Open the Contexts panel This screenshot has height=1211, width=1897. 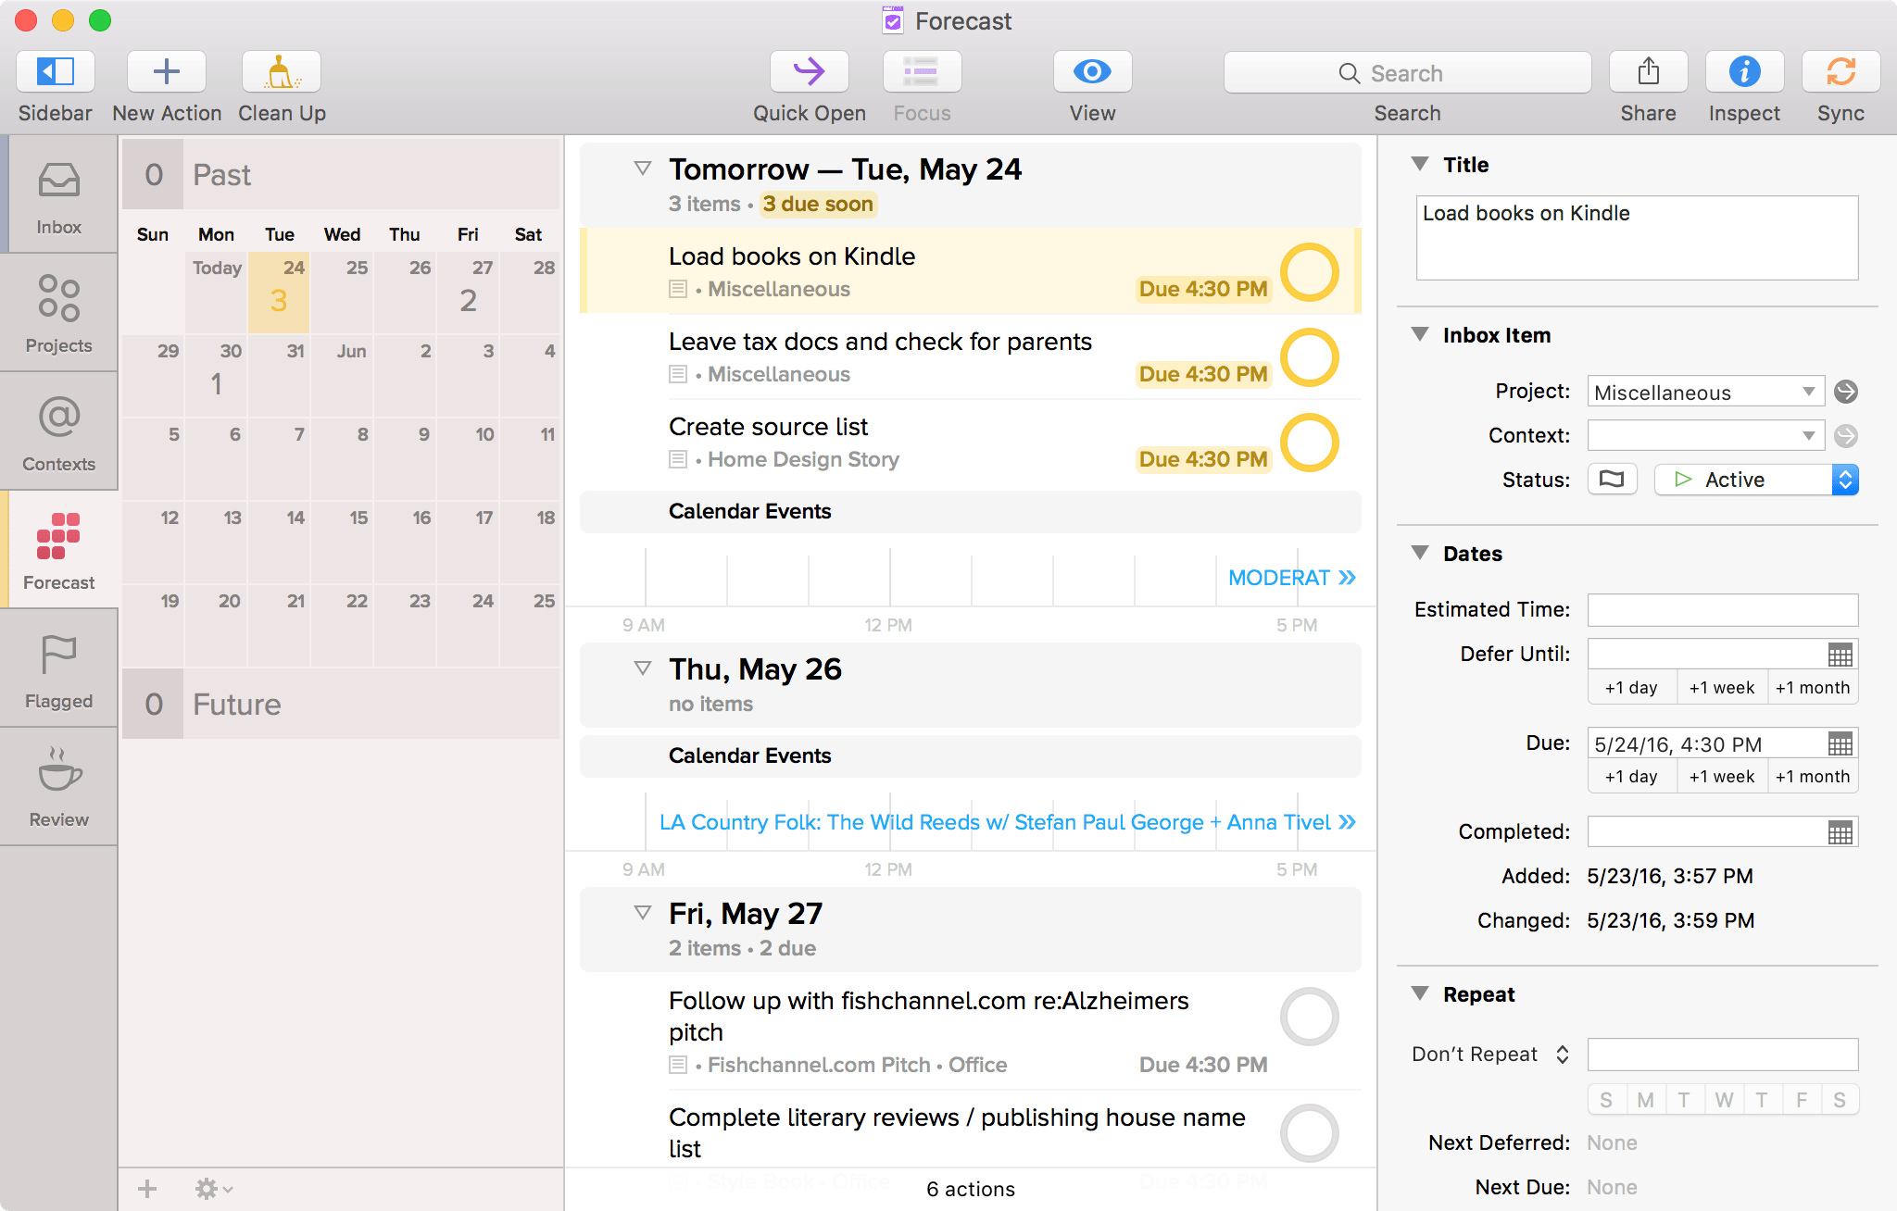tap(57, 435)
